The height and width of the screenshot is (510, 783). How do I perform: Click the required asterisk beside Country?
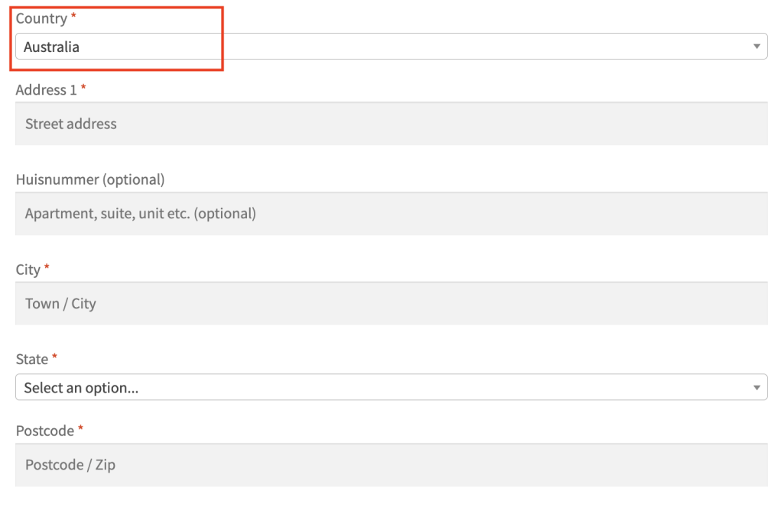(73, 17)
